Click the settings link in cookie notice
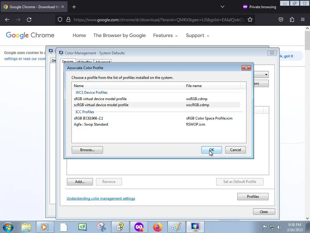This screenshot has height=233, width=310. 11,59
